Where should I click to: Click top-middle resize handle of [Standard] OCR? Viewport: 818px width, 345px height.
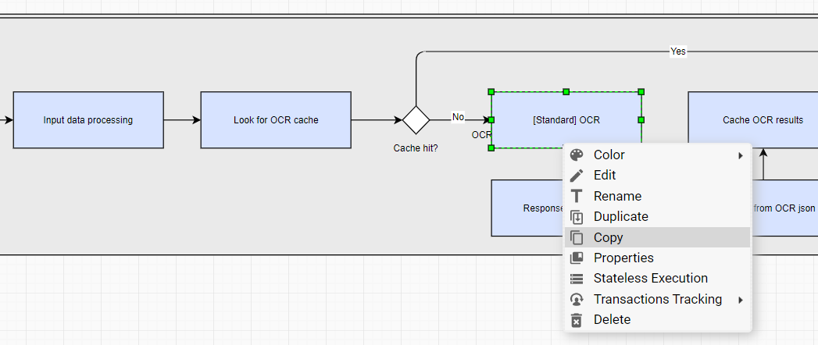coord(566,92)
